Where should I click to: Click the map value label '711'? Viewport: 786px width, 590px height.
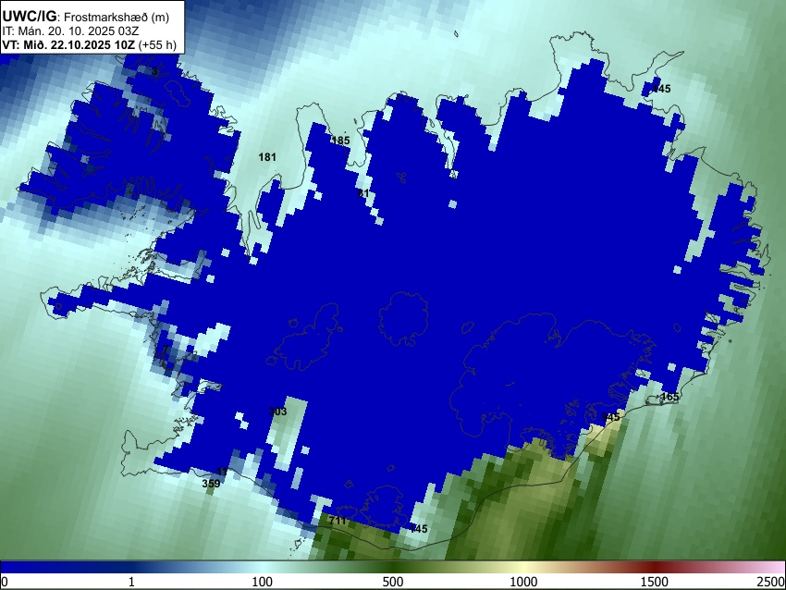[x=338, y=521]
